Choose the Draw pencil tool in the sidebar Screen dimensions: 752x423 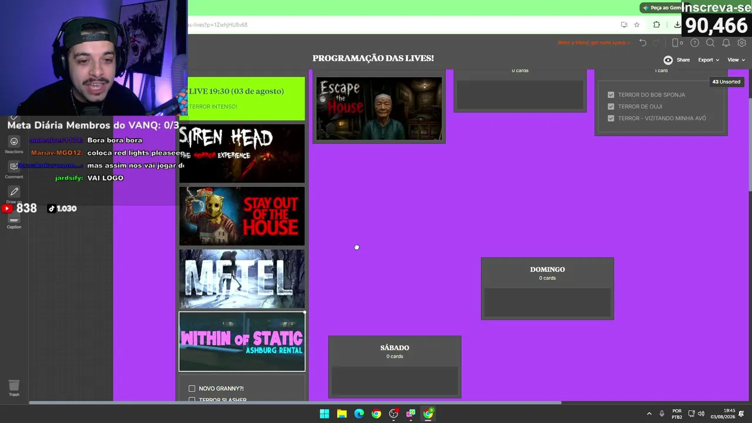14,192
